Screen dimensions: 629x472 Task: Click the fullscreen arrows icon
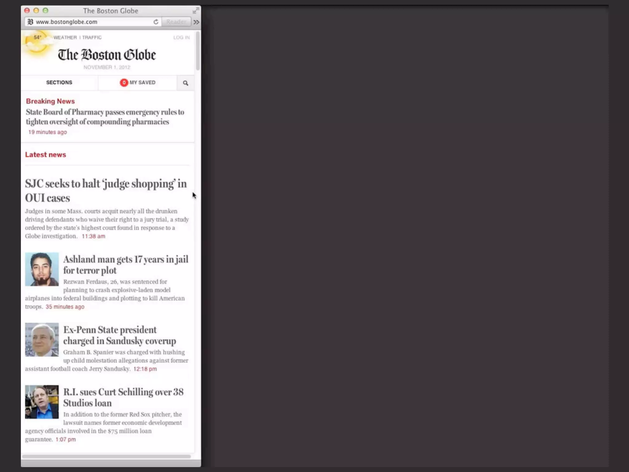[x=195, y=11]
